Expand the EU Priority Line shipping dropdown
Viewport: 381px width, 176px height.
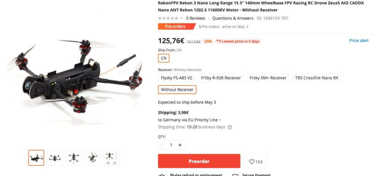click(x=220, y=120)
